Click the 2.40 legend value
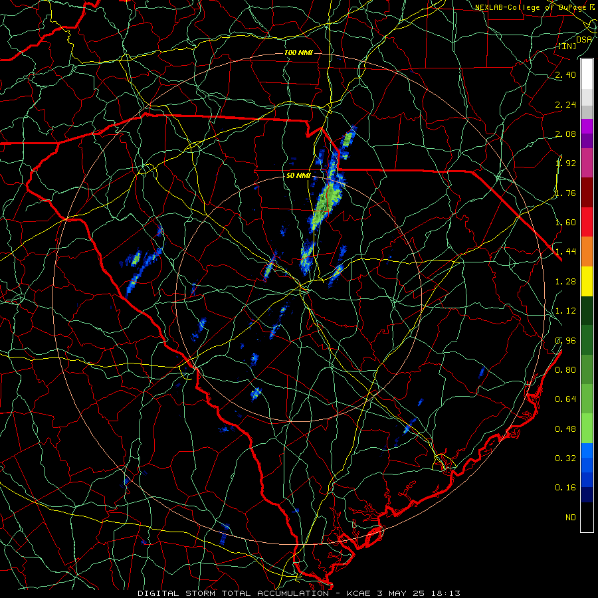This screenshot has height=598, width=598. (x=565, y=74)
